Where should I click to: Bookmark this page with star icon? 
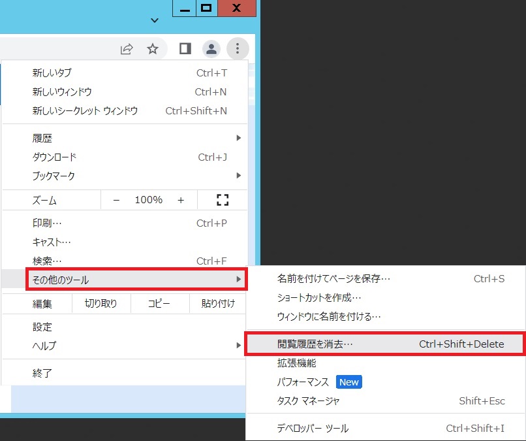[x=153, y=49]
